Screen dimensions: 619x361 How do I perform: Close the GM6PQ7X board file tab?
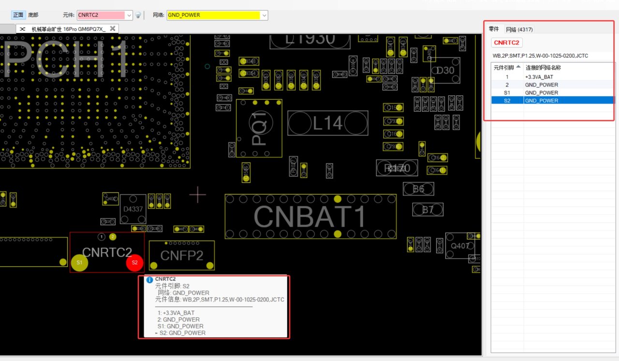coord(112,29)
